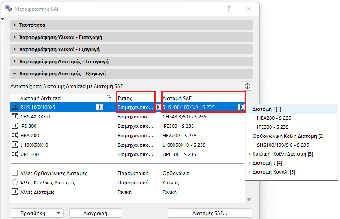Open the Διατομές SAF... button
Screen dimensions: 340x219
[209, 213]
